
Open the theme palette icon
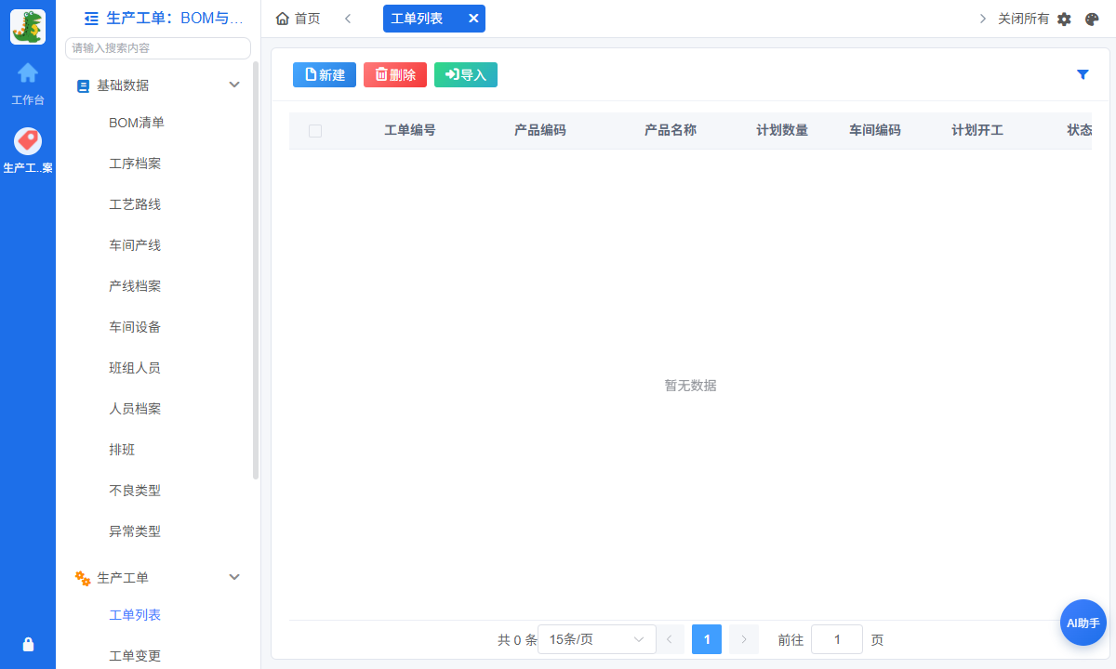coord(1092,19)
